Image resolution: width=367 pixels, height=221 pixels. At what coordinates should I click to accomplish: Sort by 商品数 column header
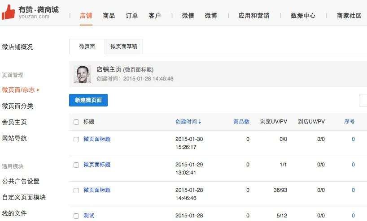pos(241,122)
